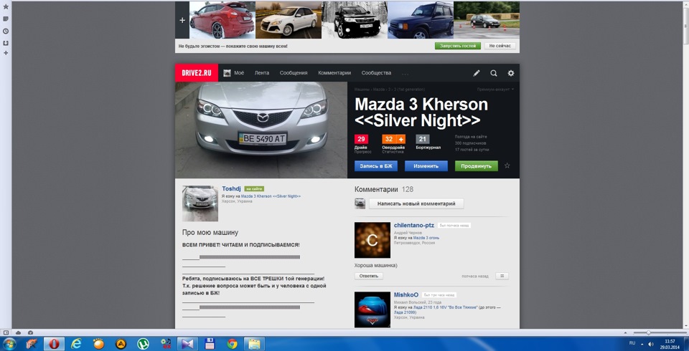Click the cloud sync icon in status bar

coord(18,332)
